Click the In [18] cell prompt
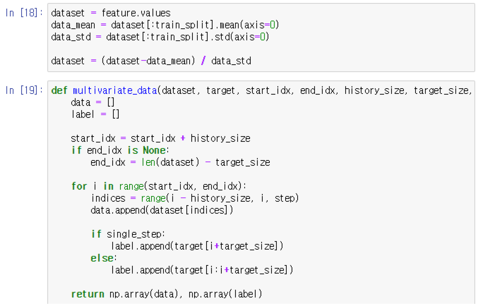Viewport: 478px width, 304px height. [24, 13]
